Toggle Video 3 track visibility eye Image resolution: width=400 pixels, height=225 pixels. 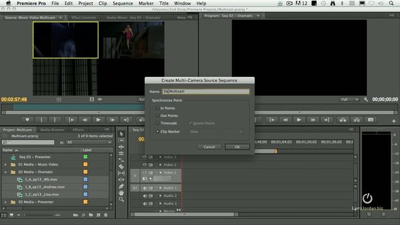(x=144, y=157)
